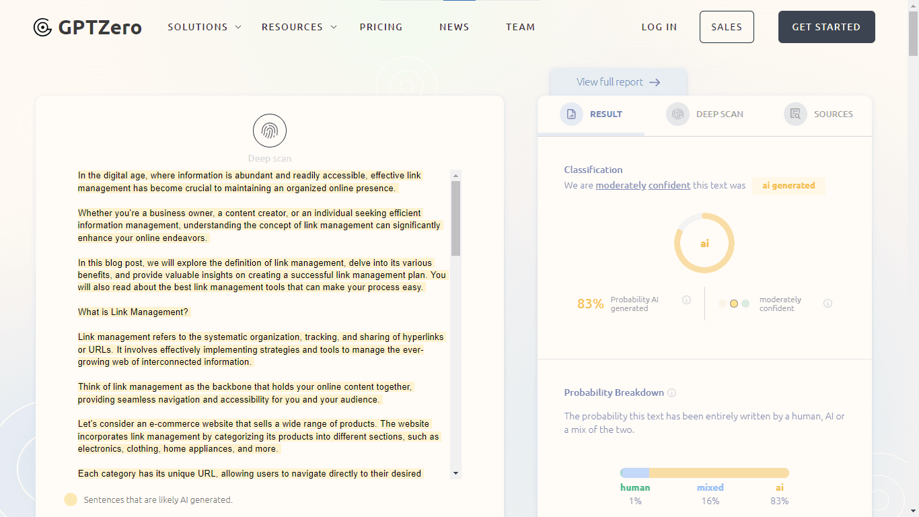Click the Sales button
Image resolution: width=919 pixels, height=517 pixels.
pos(727,27)
